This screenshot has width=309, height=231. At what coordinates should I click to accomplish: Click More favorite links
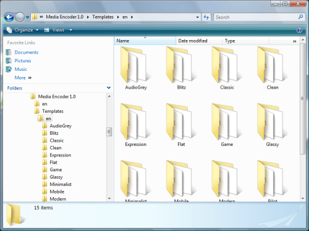pyautogui.click(x=23, y=78)
